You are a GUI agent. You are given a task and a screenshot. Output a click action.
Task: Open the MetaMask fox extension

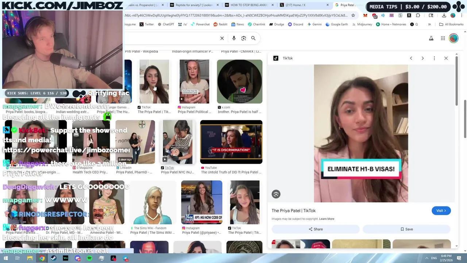(365, 15)
